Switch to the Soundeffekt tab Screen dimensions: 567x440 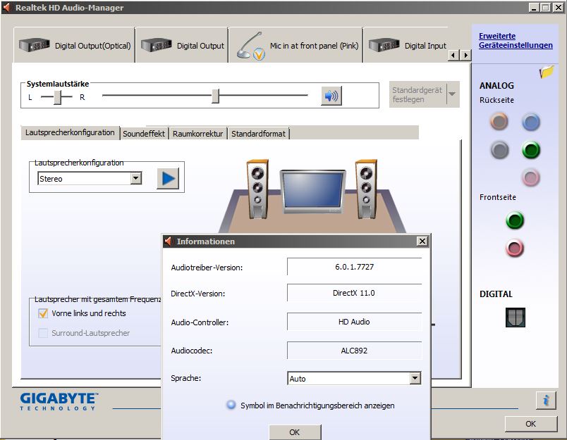144,134
